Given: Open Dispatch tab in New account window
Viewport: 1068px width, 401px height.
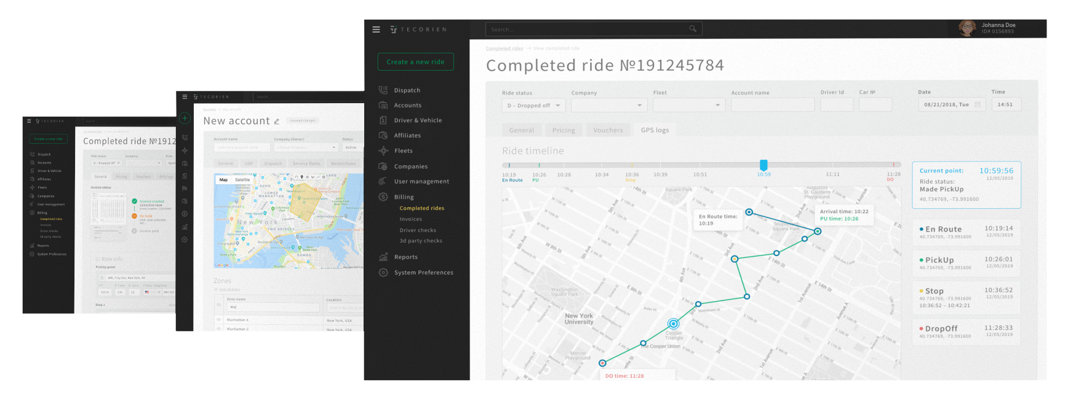Looking at the screenshot, I should [273, 163].
